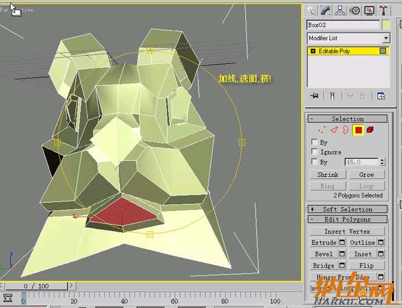
Task: Click the Bevel button
Action: (x=324, y=254)
